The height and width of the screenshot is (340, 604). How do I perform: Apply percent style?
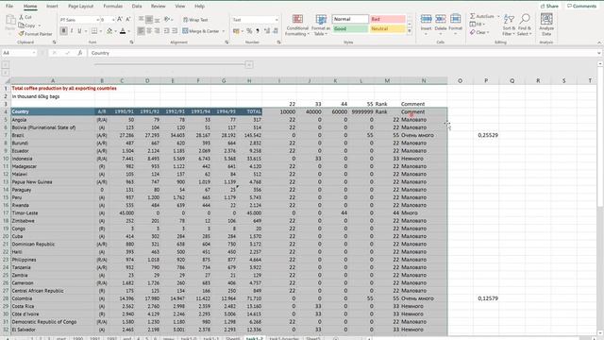click(249, 31)
